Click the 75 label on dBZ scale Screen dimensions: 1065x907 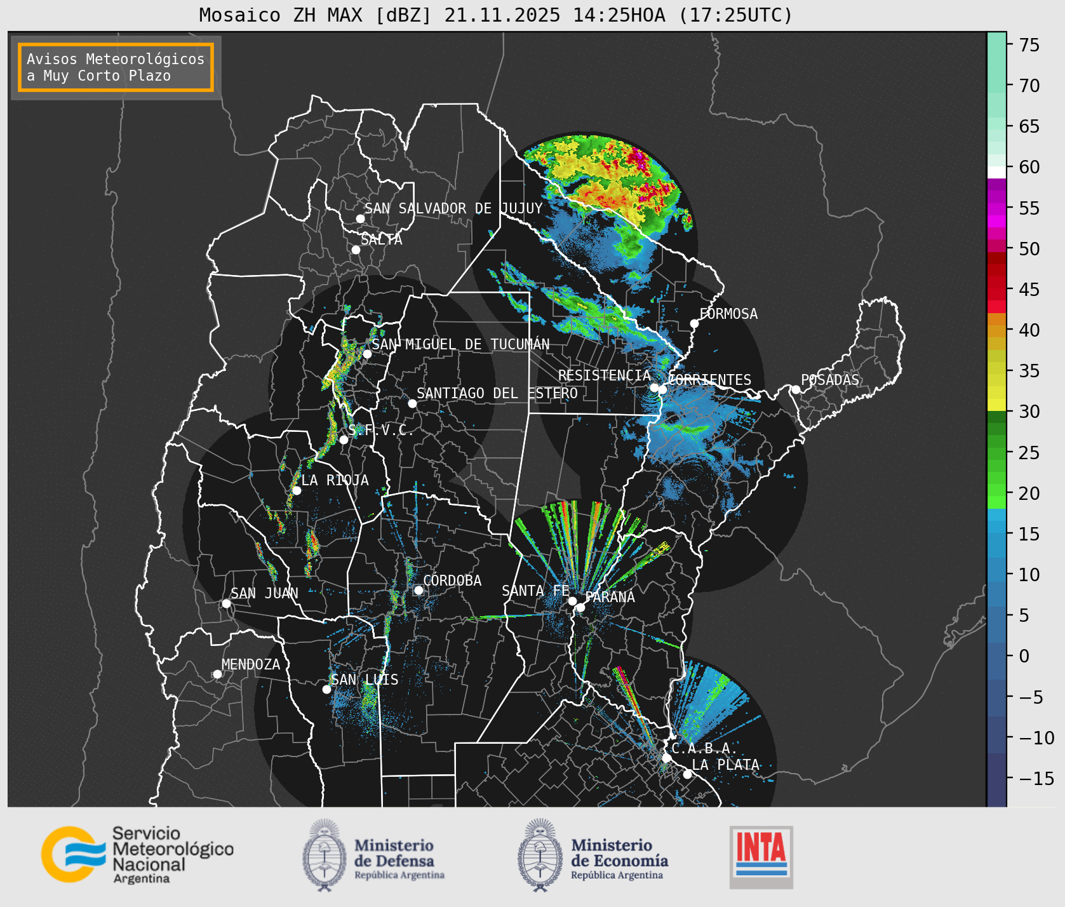coord(1029,45)
